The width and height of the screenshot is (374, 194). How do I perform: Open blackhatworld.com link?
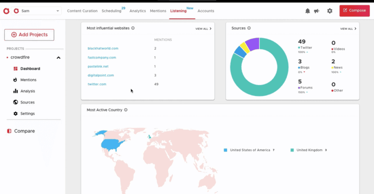103,48
